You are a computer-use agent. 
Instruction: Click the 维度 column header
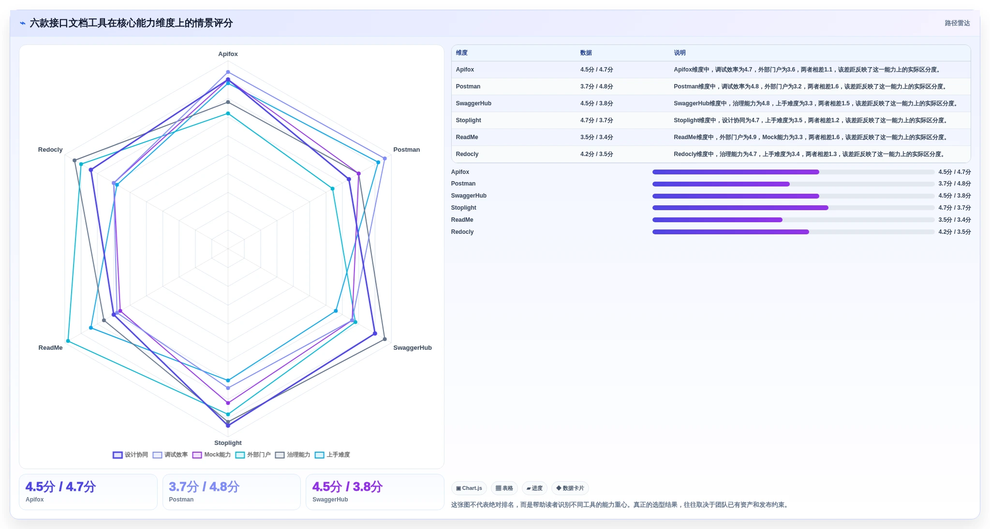point(461,53)
